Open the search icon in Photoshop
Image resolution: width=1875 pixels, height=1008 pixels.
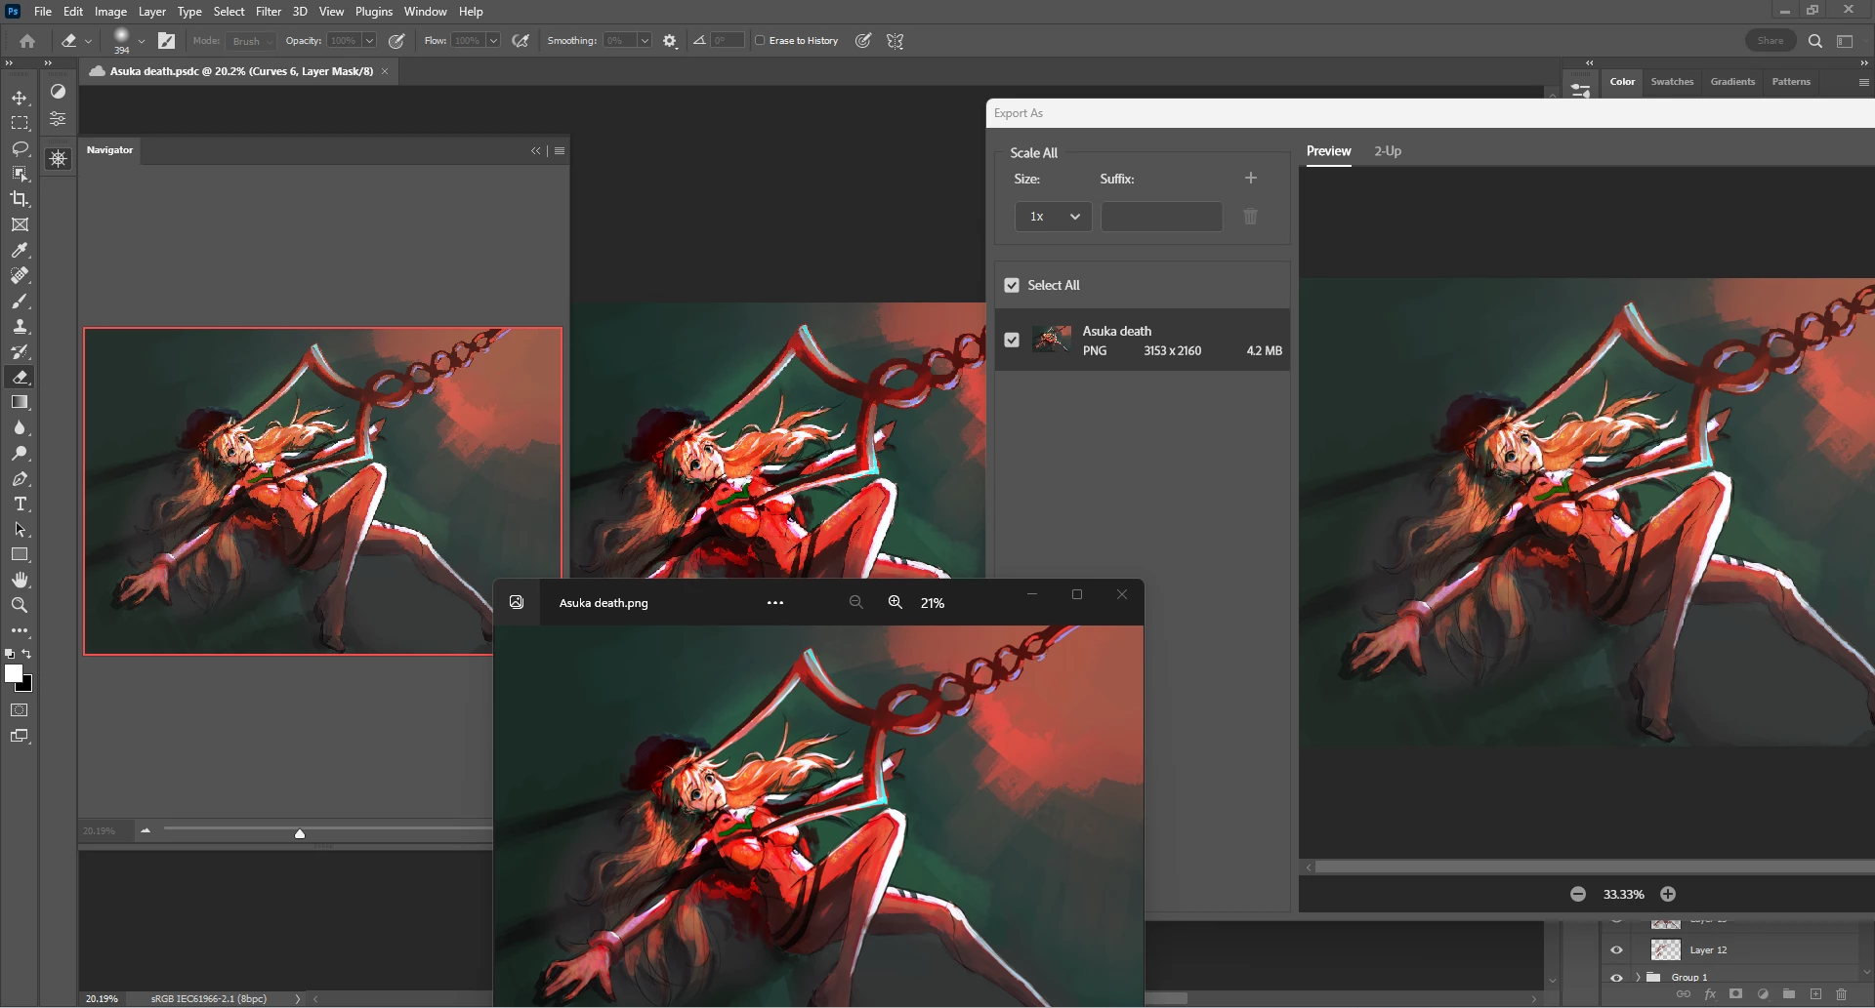pyautogui.click(x=1815, y=41)
